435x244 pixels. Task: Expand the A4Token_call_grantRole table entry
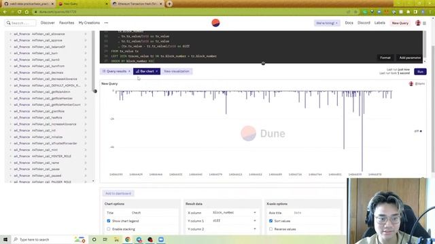11,111
